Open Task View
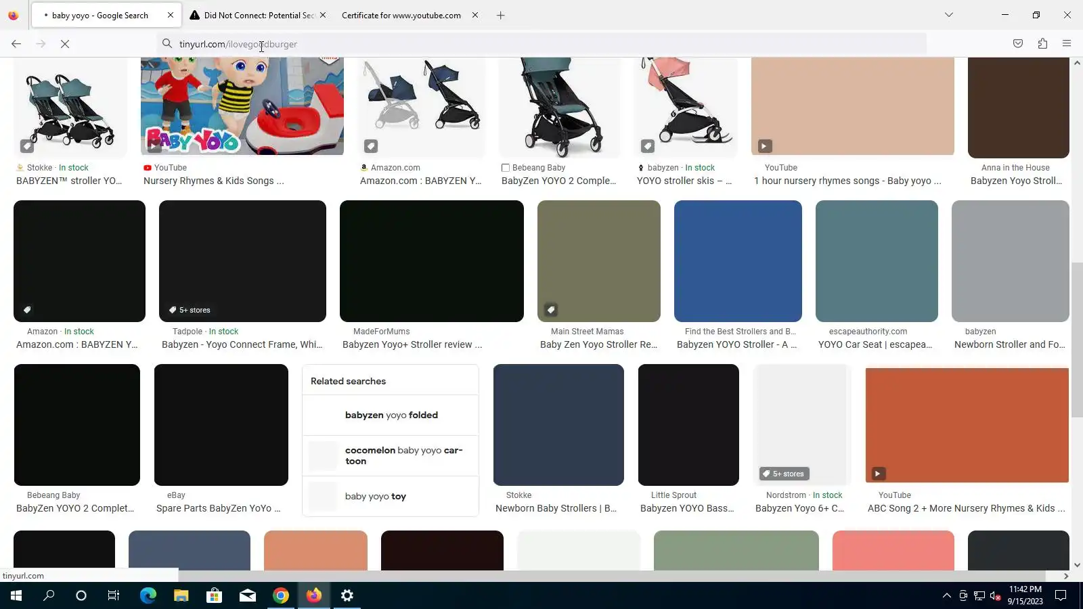This screenshot has width=1083, height=609. pos(114,595)
